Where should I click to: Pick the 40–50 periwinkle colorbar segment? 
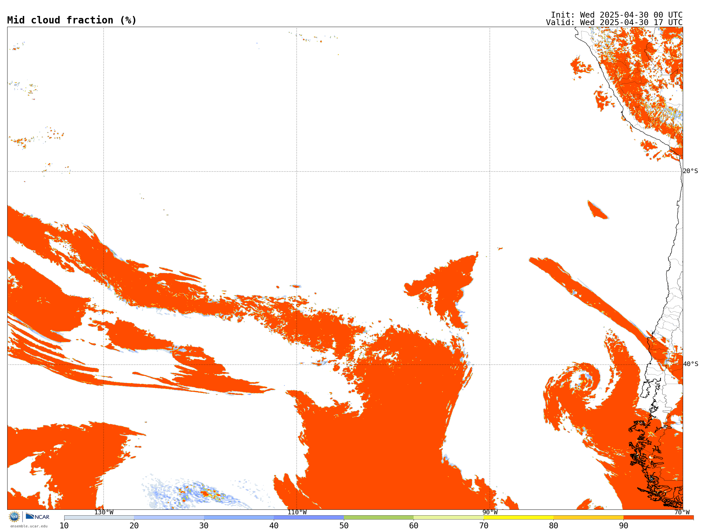click(309, 518)
